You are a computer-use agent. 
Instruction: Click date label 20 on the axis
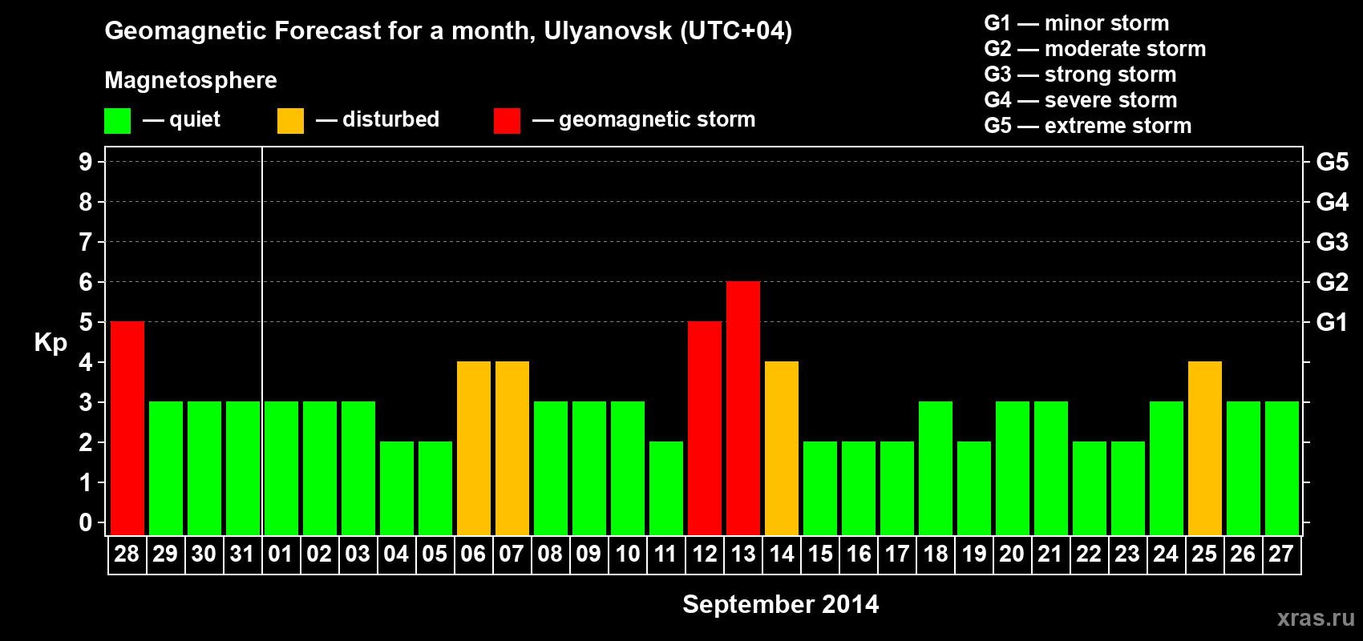click(1012, 554)
